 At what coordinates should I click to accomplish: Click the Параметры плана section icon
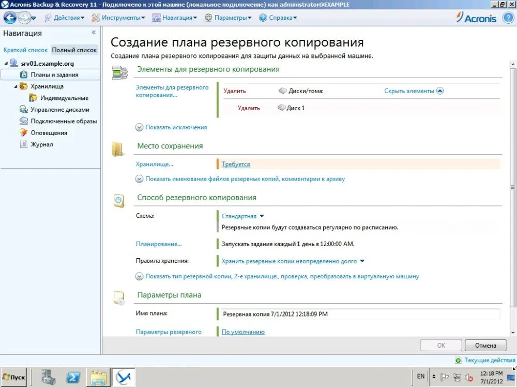point(119,298)
